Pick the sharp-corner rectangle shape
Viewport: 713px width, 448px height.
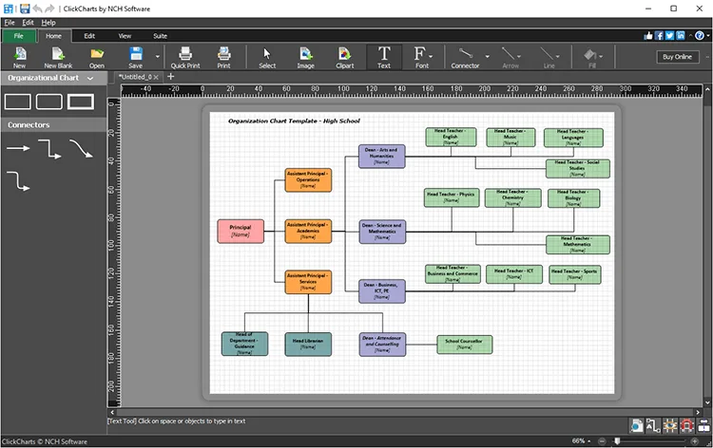(x=18, y=102)
